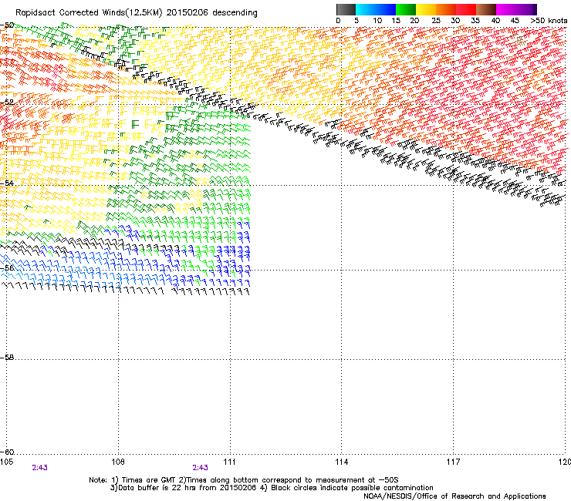
Task: Click latitude label -58 on left axis
Action: (x=7, y=358)
